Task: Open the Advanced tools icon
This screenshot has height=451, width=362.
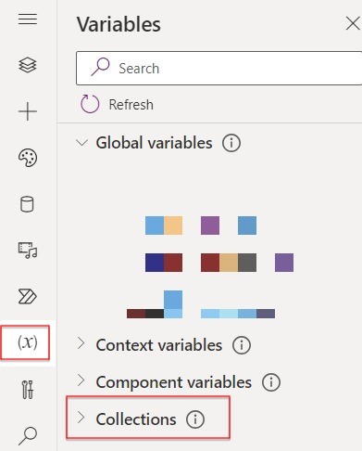Action: click(x=28, y=390)
